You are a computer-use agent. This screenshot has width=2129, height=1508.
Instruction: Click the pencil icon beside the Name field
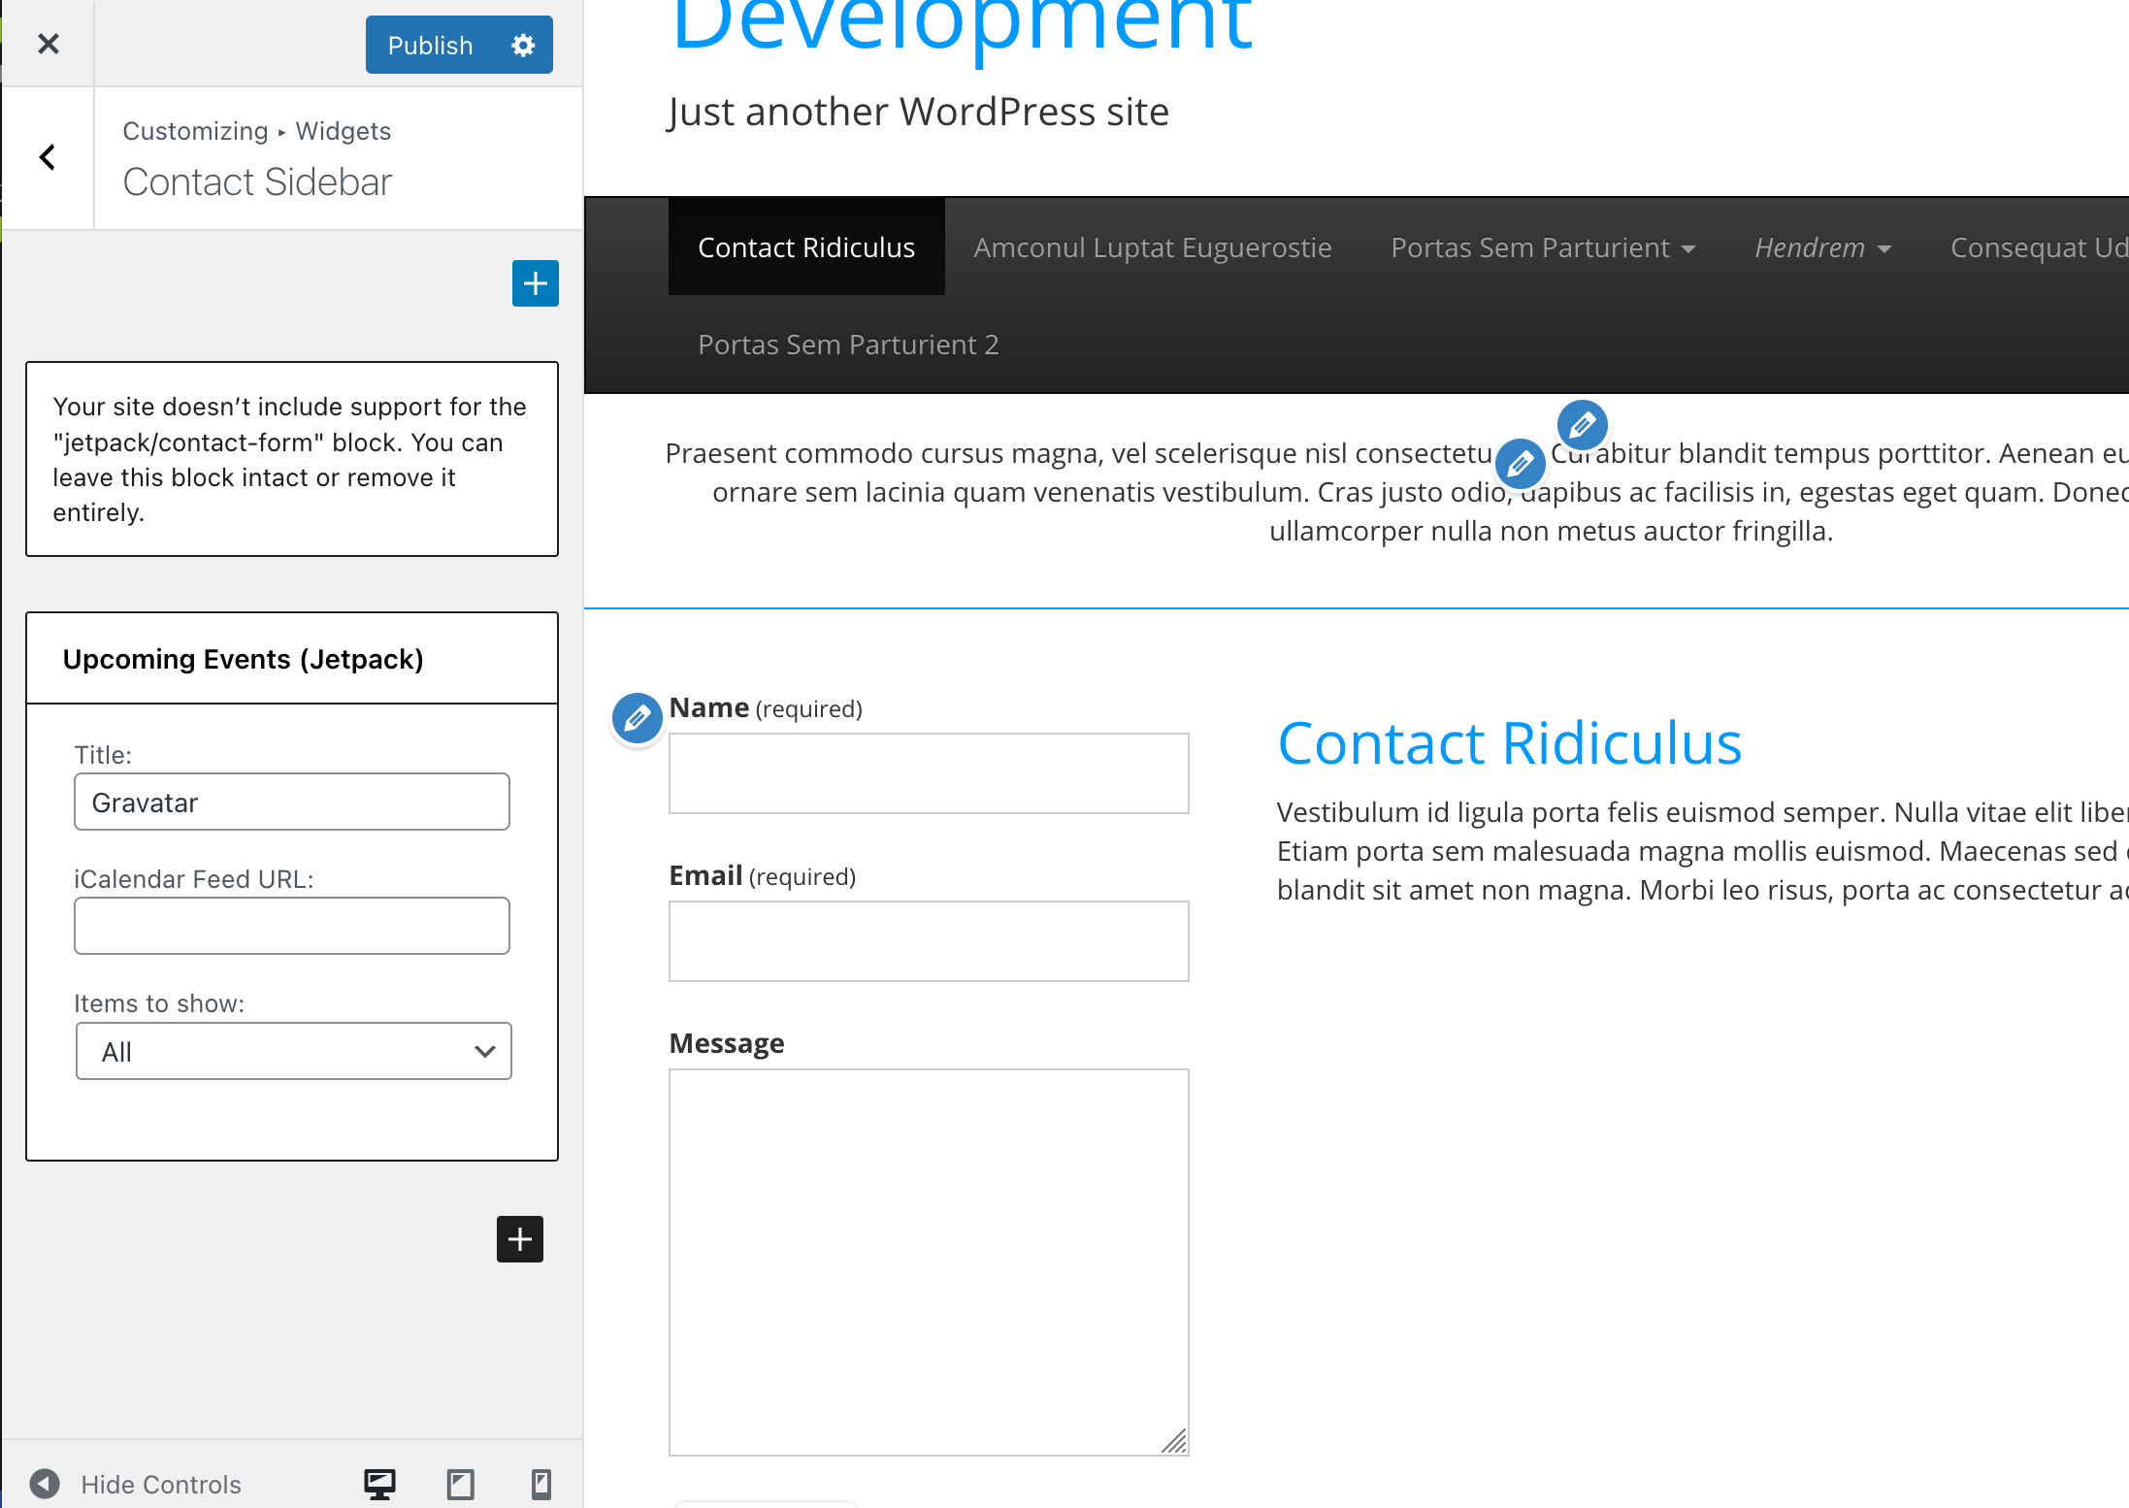637,719
